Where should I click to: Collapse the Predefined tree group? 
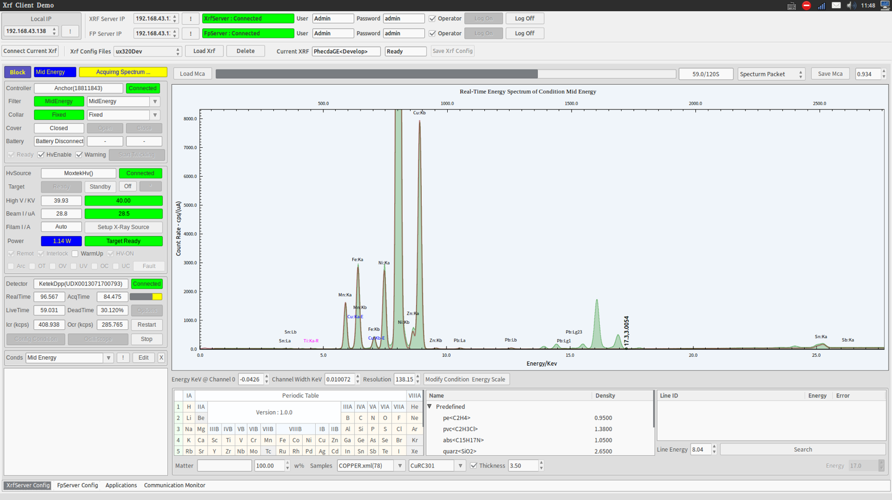pos(430,407)
